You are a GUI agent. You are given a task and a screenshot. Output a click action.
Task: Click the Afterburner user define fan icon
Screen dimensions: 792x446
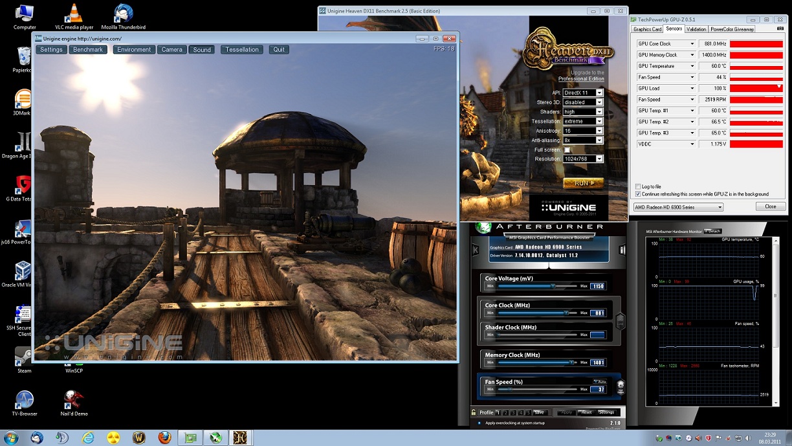pos(620,386)
